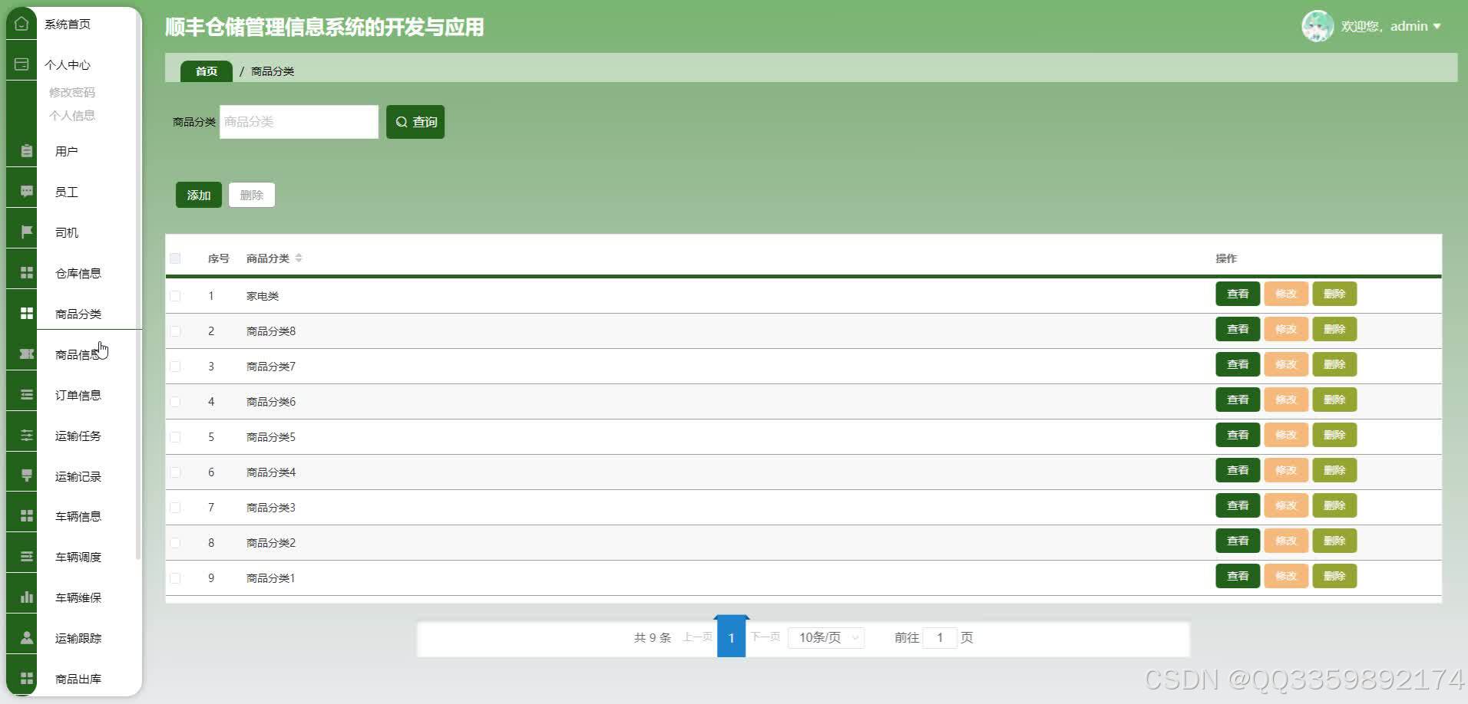Click the 删除 button next to 添加
The width and height of the screenshot is (1468, 704).
(x=252, y=195)
